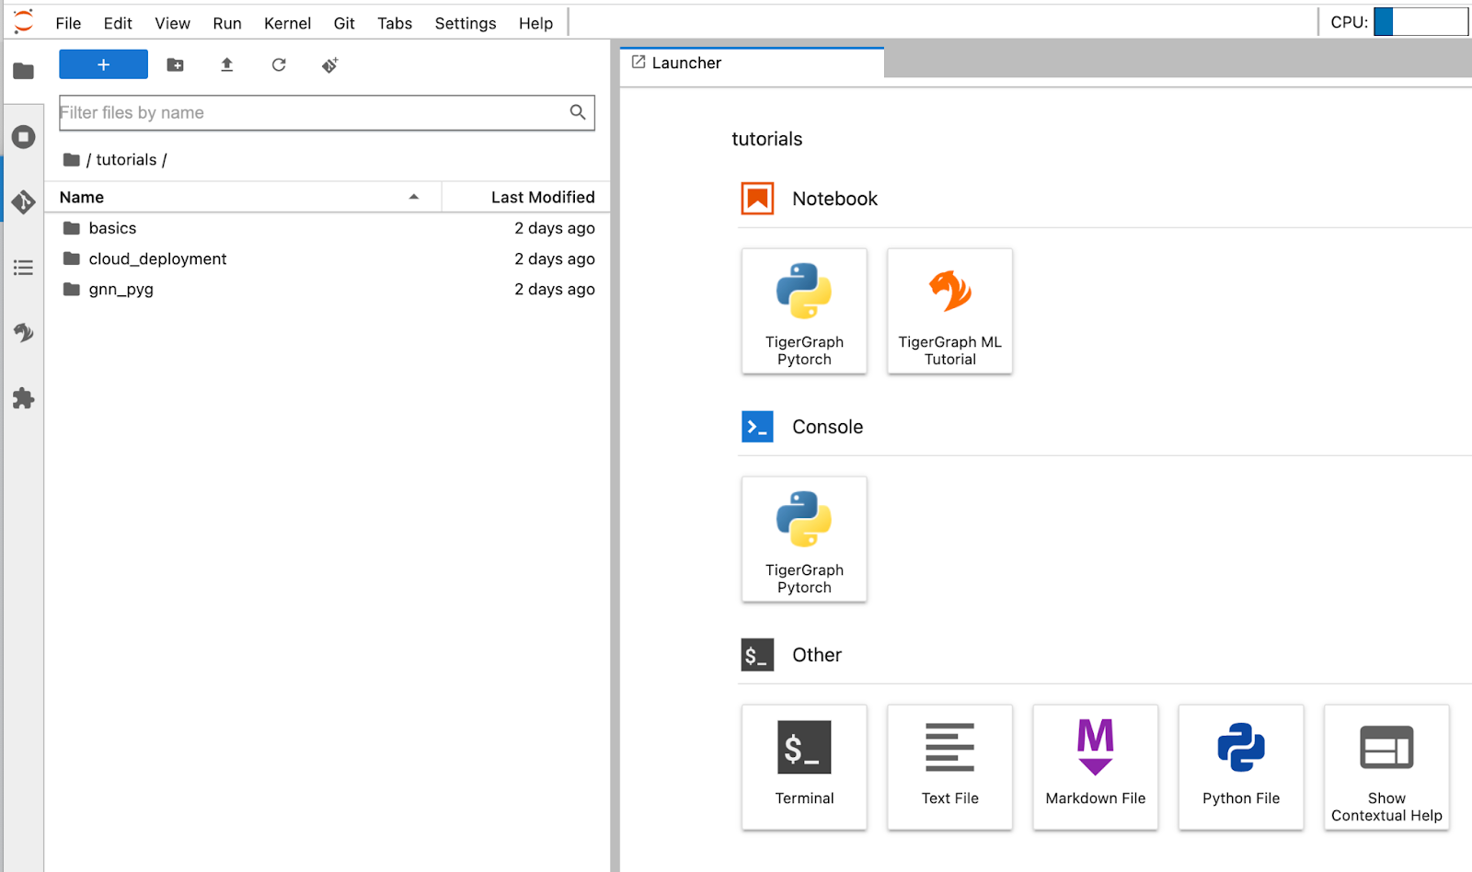1472x872 pixels.
Task: Create a new Python File
Action: point(1240,767)
